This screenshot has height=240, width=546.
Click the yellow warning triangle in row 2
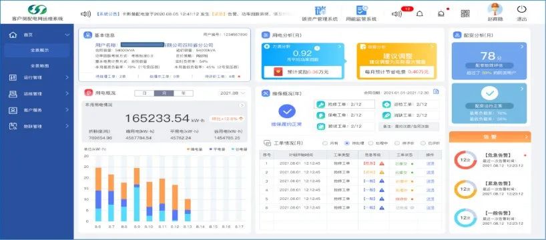pyautogui.click(x=382, y=172)
